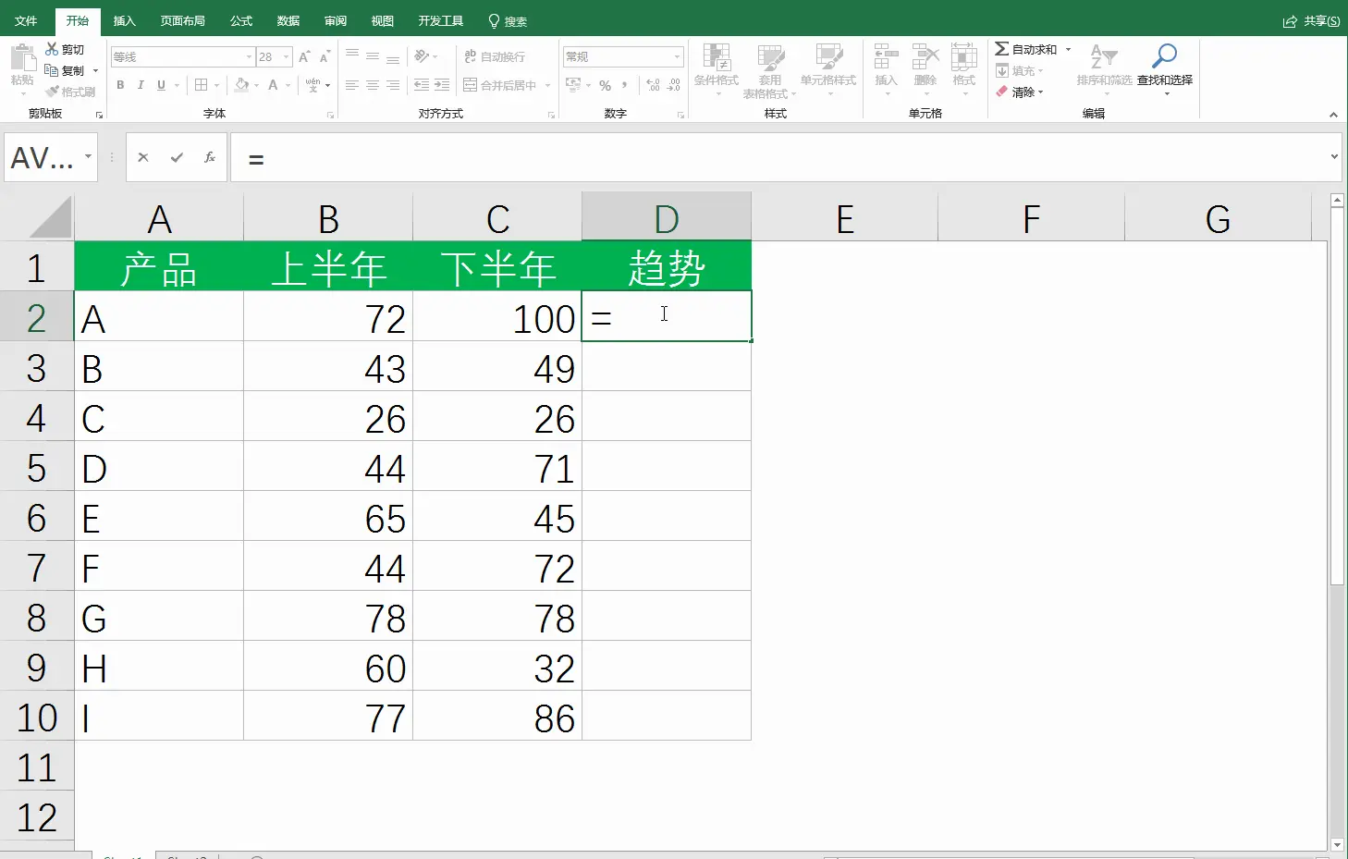Screen dimensions: 1348x859
Task: Collapse the ribbon using the chevron
Action: click(x=1333, y=115)
